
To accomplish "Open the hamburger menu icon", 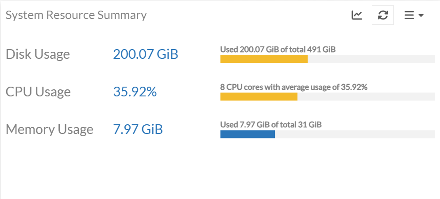I will tap(409, 15).
